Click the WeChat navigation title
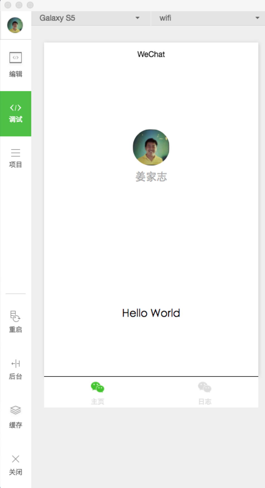265x488 pixels. (151, 54)
